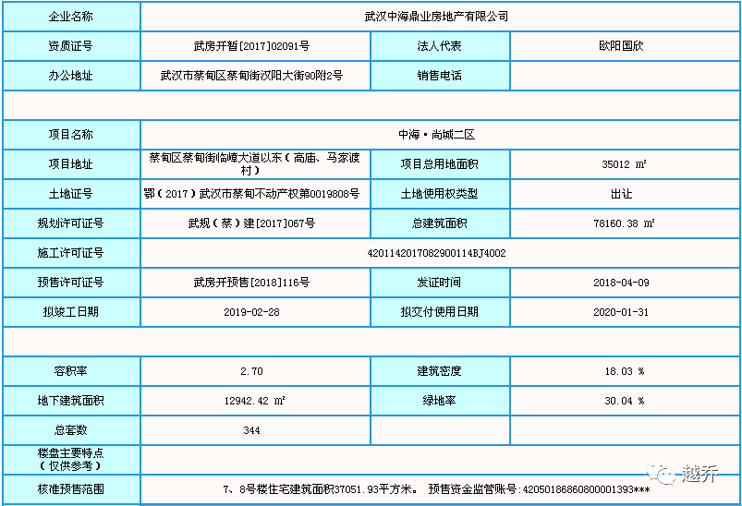
Task: Select qualification number 武房开暂[2017]02091号
Action: (x=251, y=46)
